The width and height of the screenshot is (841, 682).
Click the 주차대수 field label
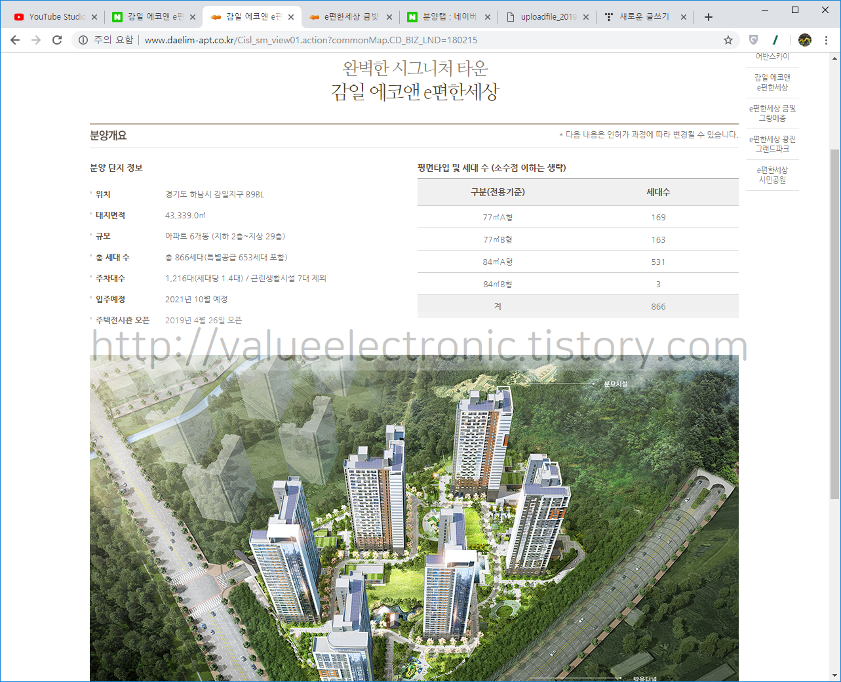pyautogui.click(x=110, y=278)
